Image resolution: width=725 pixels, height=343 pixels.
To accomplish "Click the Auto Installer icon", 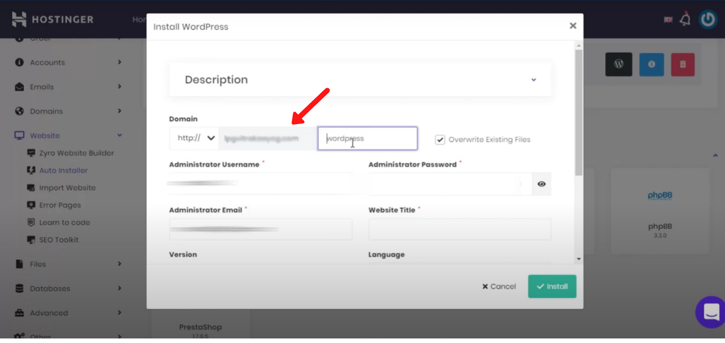I will pyautogui.click(x=31, y=170).
